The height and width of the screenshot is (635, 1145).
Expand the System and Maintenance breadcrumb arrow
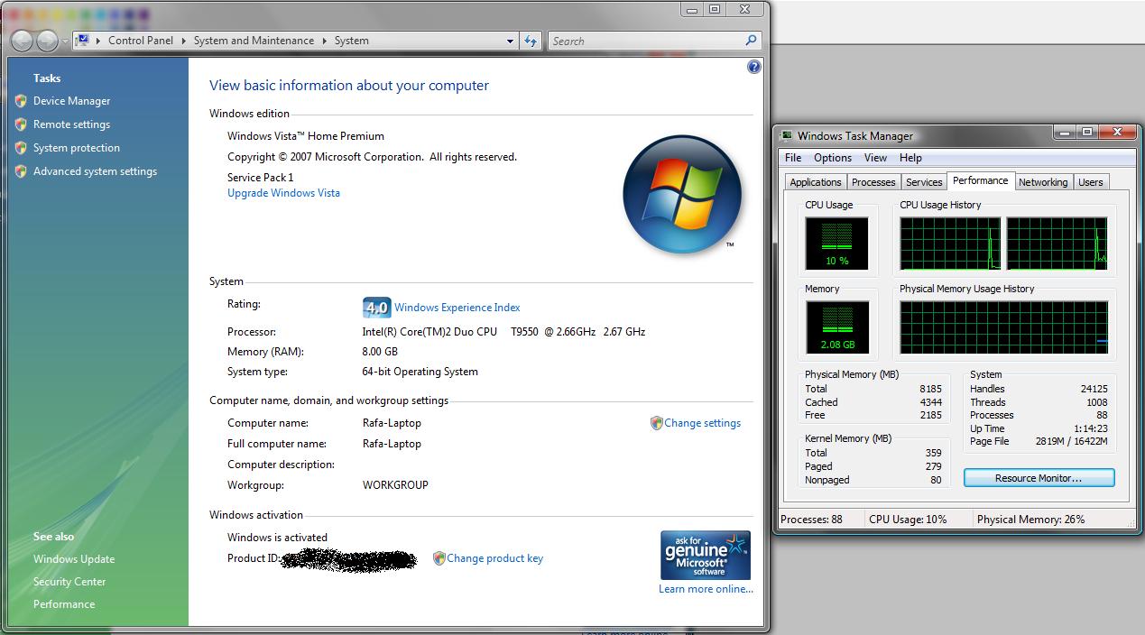point(325,41)
